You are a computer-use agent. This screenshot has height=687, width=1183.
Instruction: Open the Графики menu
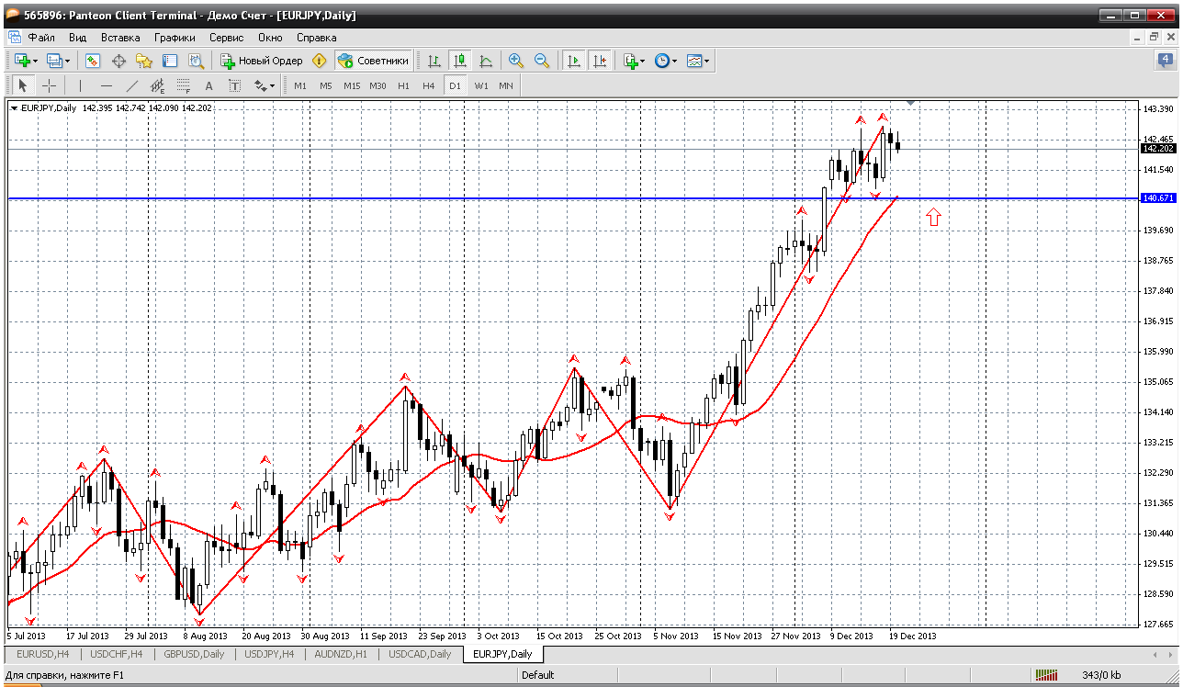(x=175, y=38)
